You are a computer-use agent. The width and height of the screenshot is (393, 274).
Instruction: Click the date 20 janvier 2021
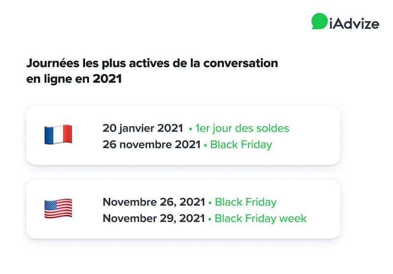click(x=142, y=128)
